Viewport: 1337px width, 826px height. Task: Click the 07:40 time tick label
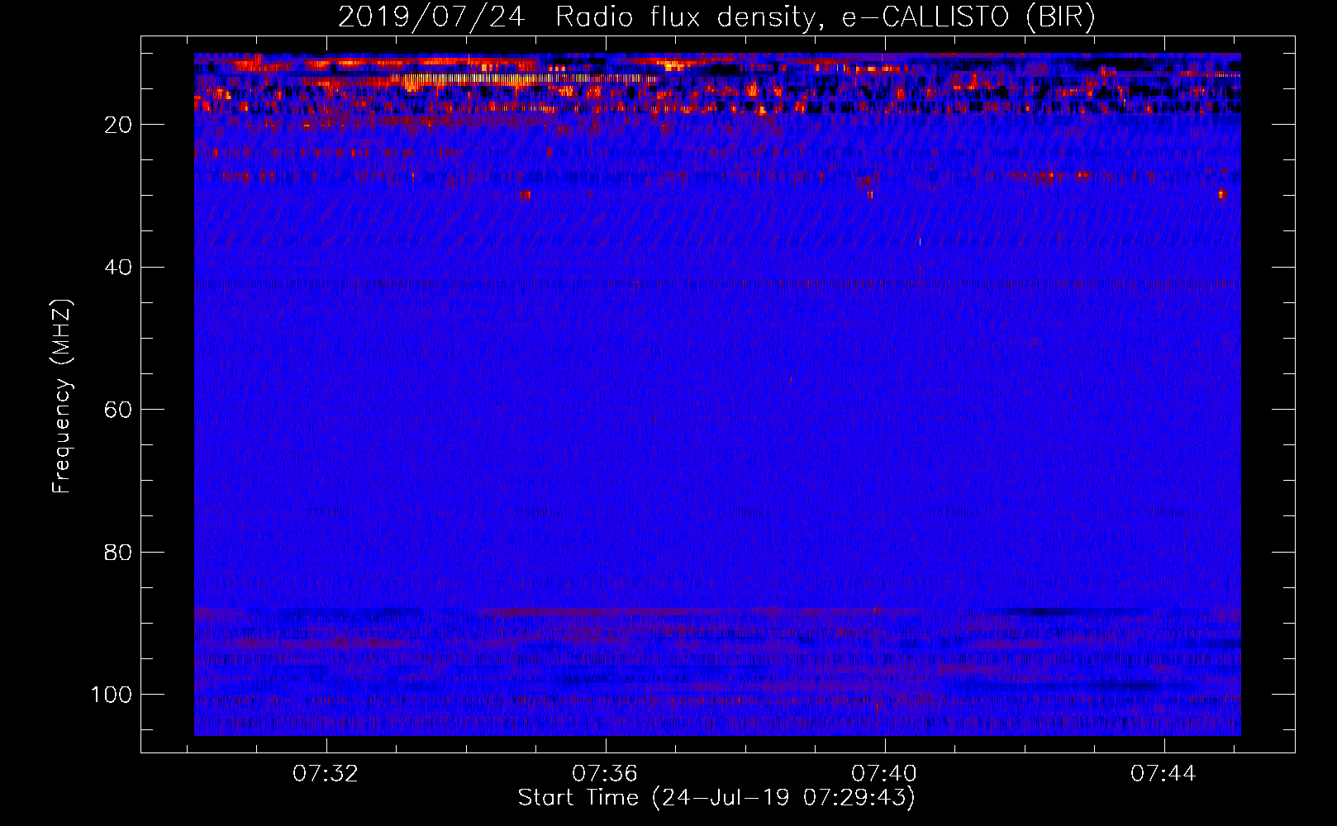click(884, 774)
